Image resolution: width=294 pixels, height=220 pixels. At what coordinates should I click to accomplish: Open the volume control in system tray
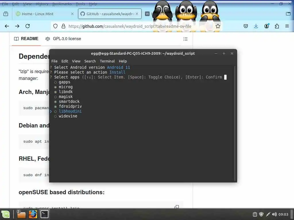click(x=274, y=214)
